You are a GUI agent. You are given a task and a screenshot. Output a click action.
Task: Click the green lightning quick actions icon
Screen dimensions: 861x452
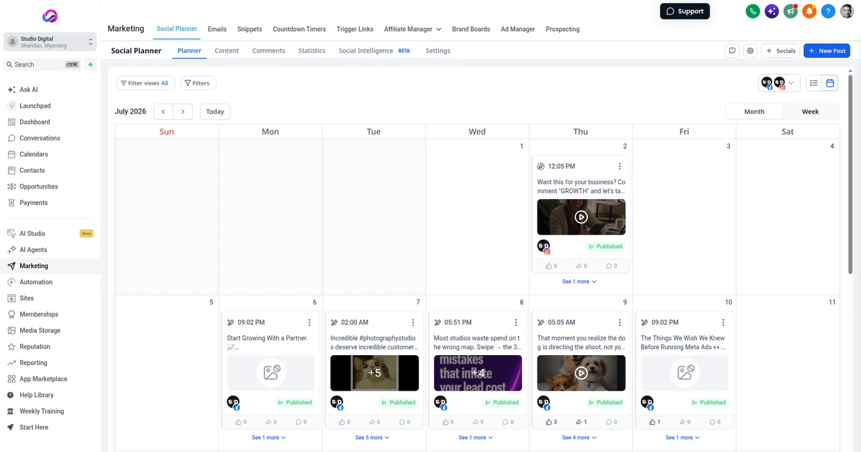click(90, 65)
